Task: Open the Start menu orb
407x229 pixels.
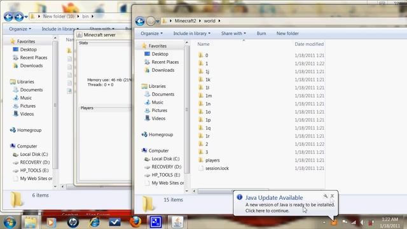Action: tap(10, 223)
